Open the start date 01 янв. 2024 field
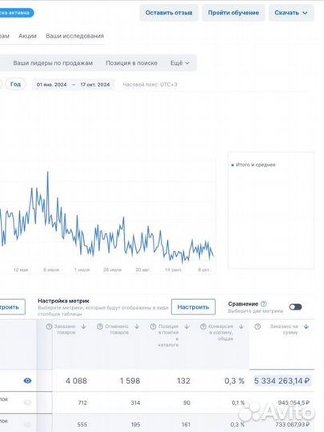Viewport: 324px width, 432px height. 51,85
